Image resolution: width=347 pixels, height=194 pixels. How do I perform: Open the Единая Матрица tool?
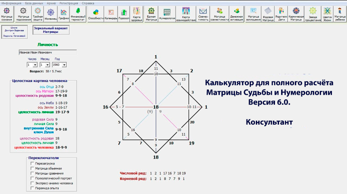click(151, 14)
